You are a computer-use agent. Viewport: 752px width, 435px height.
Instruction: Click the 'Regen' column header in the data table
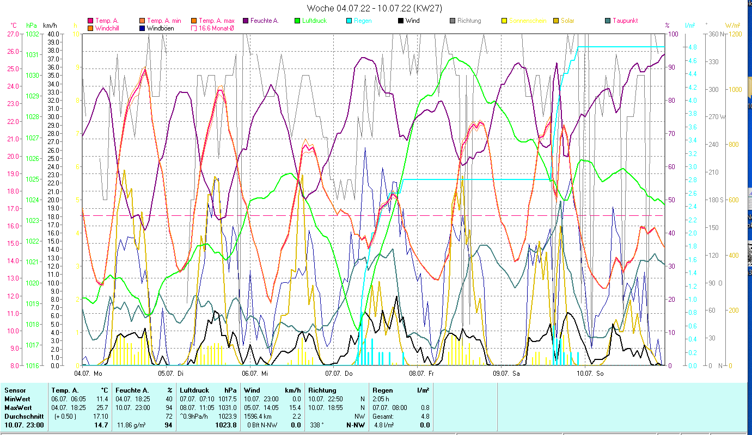pos(382,390)
